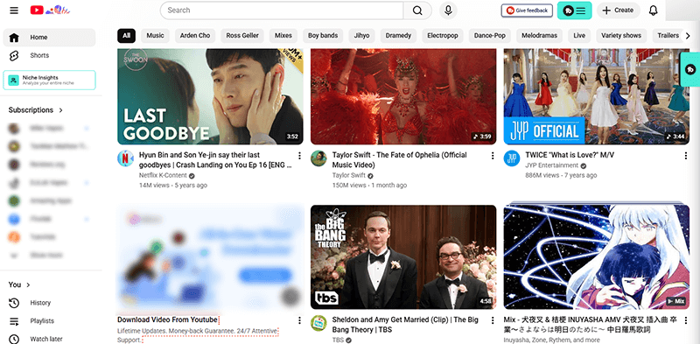Image resolution: width=700 pixels, height=344 pixels.
Task: Start voice search with the microphone
Action: (448, 11)
